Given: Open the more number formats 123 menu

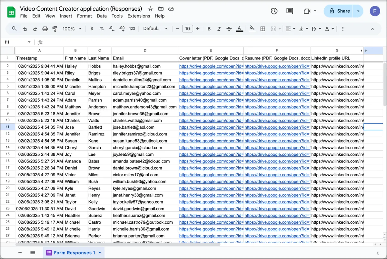Looking at the screenshot, I should point(132,29).
